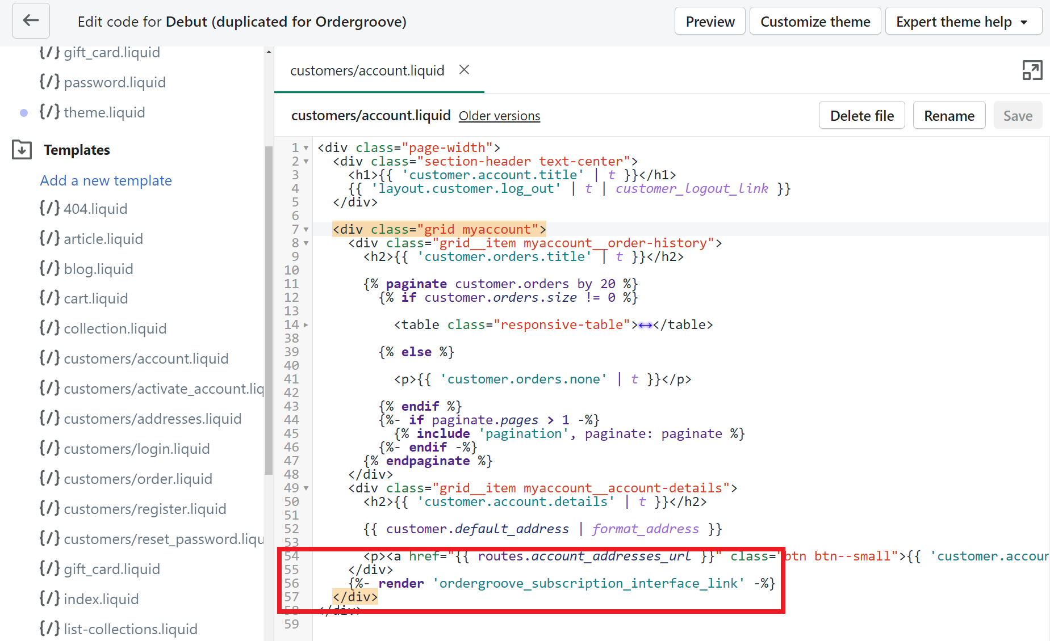1050x641 pixels.
Task: Collapse code fold arrow on line 2
Action: tap(306, 162)
